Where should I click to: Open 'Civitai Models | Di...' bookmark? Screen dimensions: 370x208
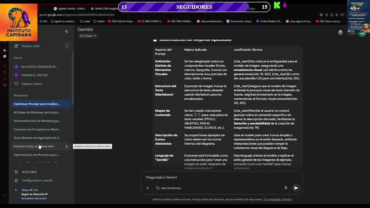269,21
